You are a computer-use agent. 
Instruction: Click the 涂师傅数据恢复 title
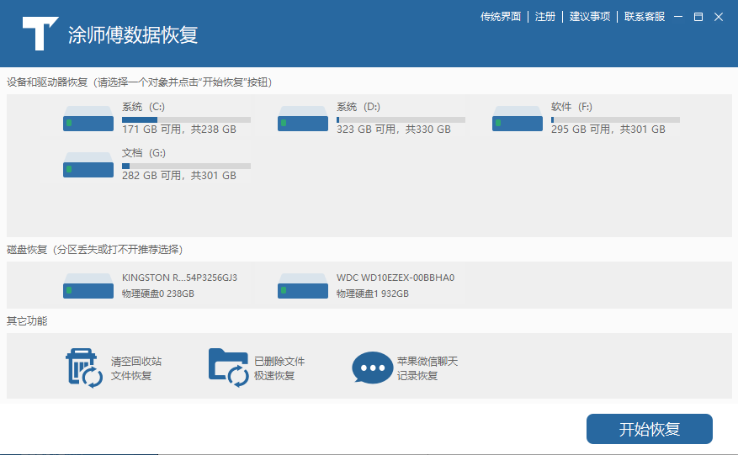click(x=133, y=34)
